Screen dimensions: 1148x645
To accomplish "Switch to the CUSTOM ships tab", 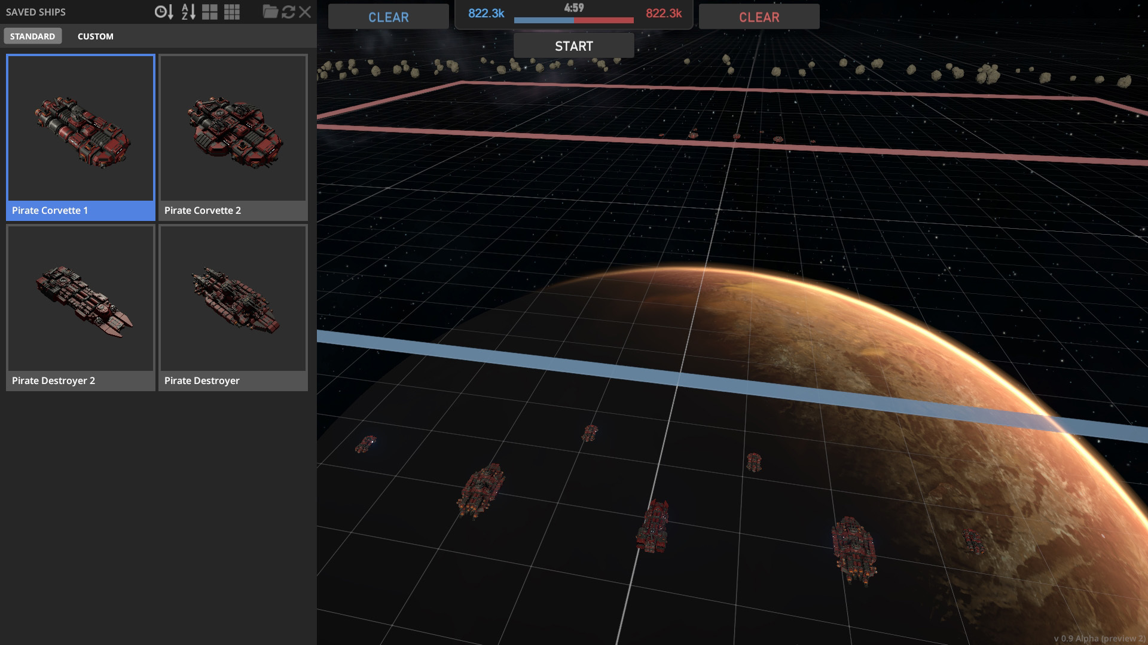I will point(96,36).
